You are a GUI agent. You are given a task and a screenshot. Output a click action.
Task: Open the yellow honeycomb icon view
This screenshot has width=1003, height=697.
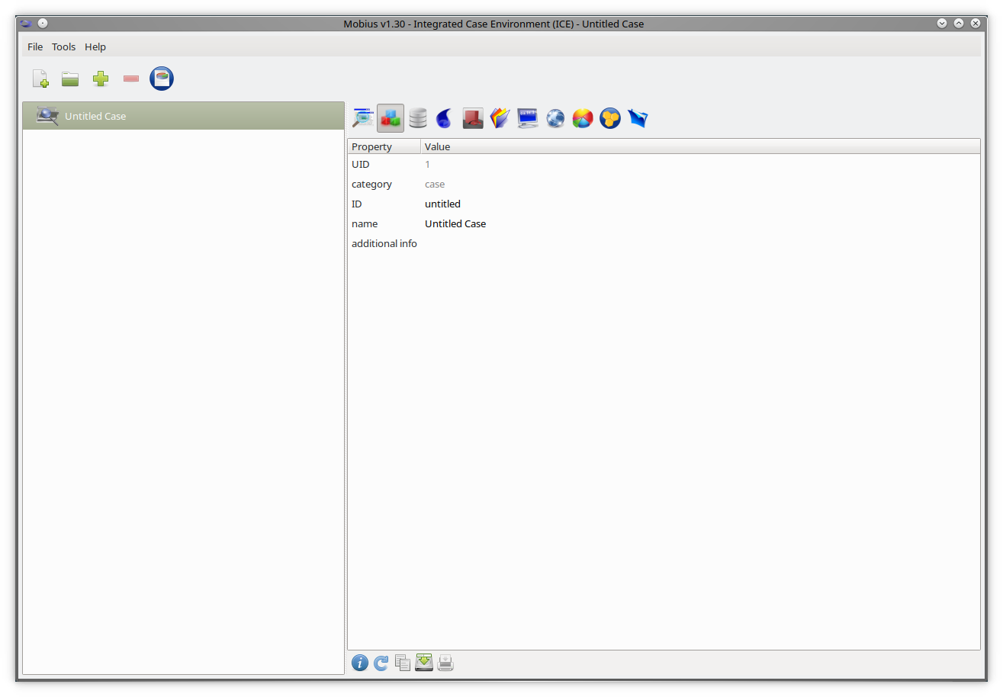tap(610, 118)
